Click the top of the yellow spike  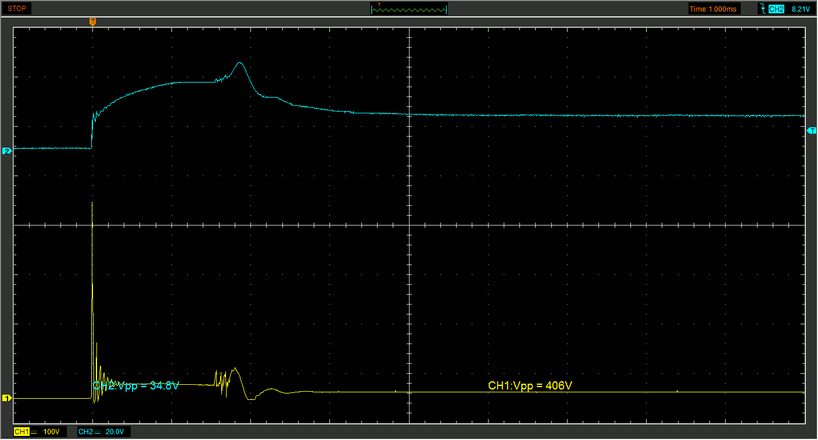pyautogui.click(x=92, y=203)
